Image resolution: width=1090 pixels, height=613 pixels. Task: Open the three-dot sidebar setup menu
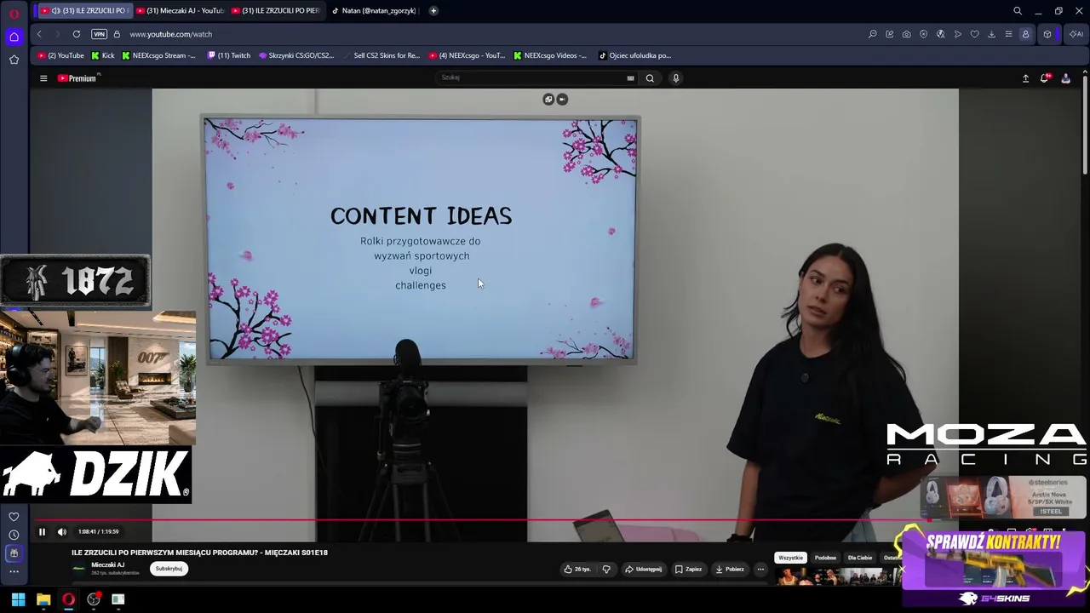(14, 571)
